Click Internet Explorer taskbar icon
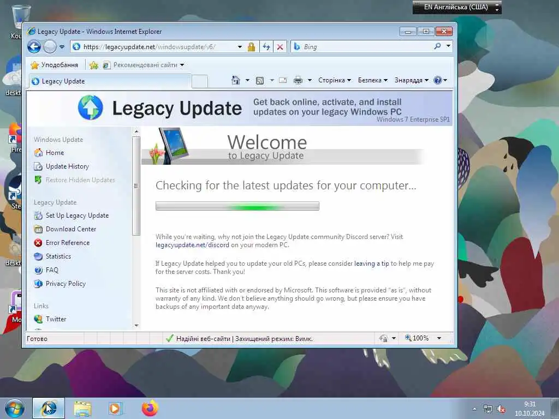This screenshot has height=419, width=559. (49, 408)
